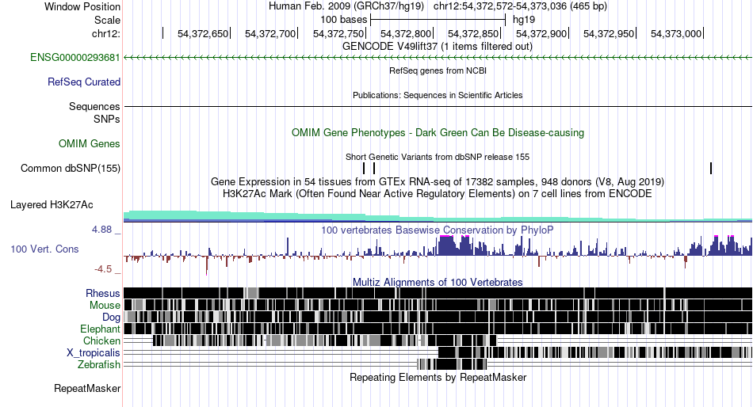Click the chr12: base position label

coord(106,33)
